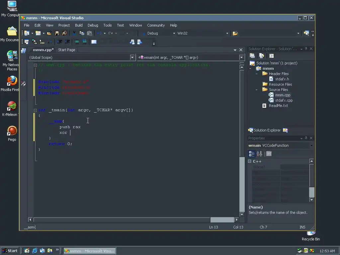Image resolution: width=340 pixels, height=255 pixels.
Task: Open the Solution Platforms Win32 dropdown
Action: click(x=227, y=34)
